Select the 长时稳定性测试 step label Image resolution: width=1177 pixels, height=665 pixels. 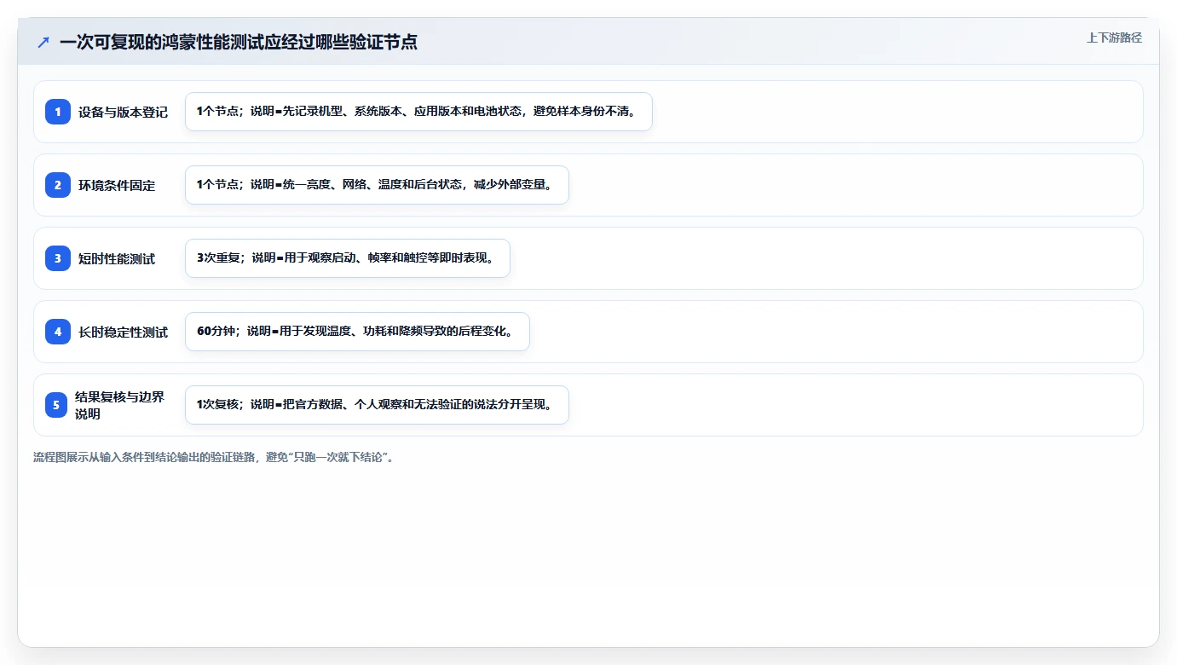coord(123,332)
